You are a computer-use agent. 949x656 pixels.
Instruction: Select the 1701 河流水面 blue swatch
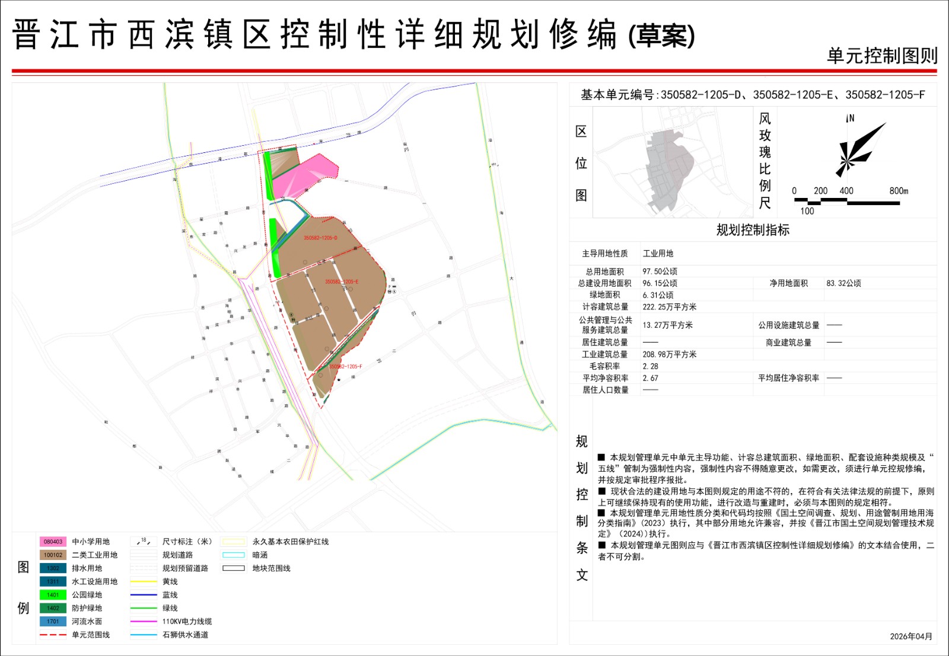pyautogui.click(x=53, y=622)
